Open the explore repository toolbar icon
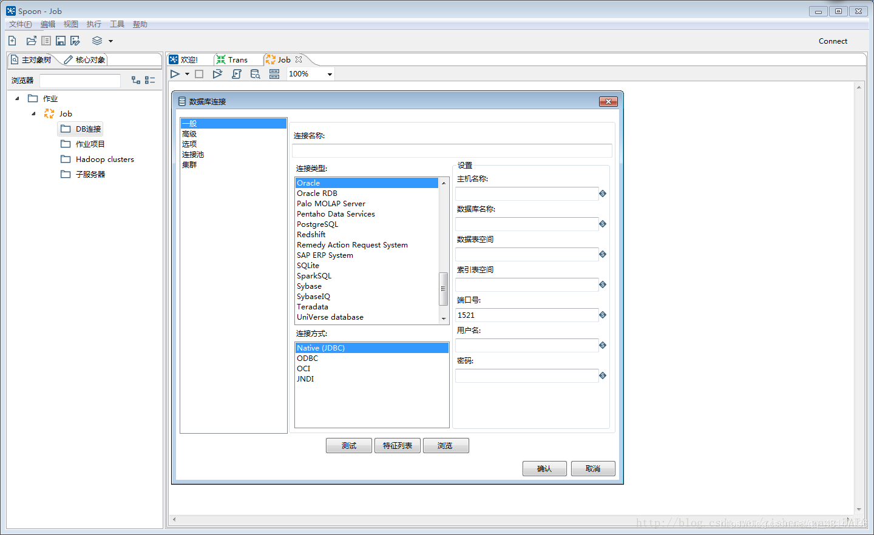874x535 pixels. coord(46,41)
